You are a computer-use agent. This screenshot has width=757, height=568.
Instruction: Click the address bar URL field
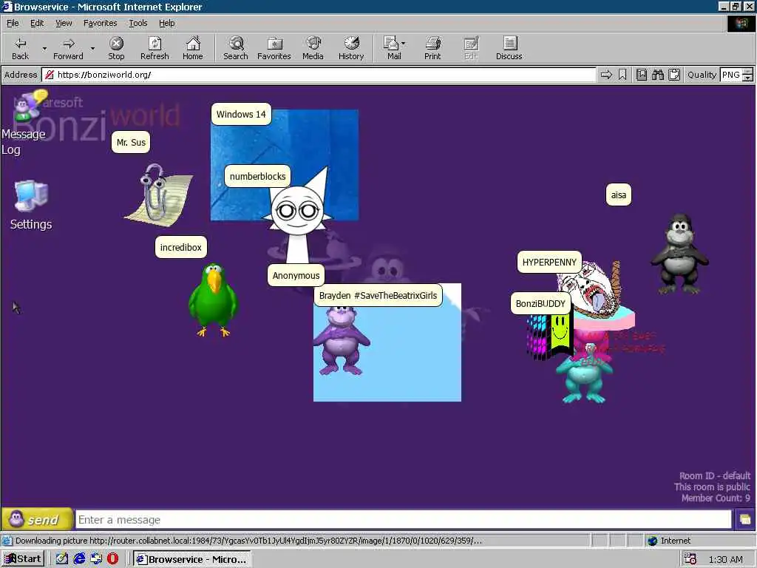(319, 75)
